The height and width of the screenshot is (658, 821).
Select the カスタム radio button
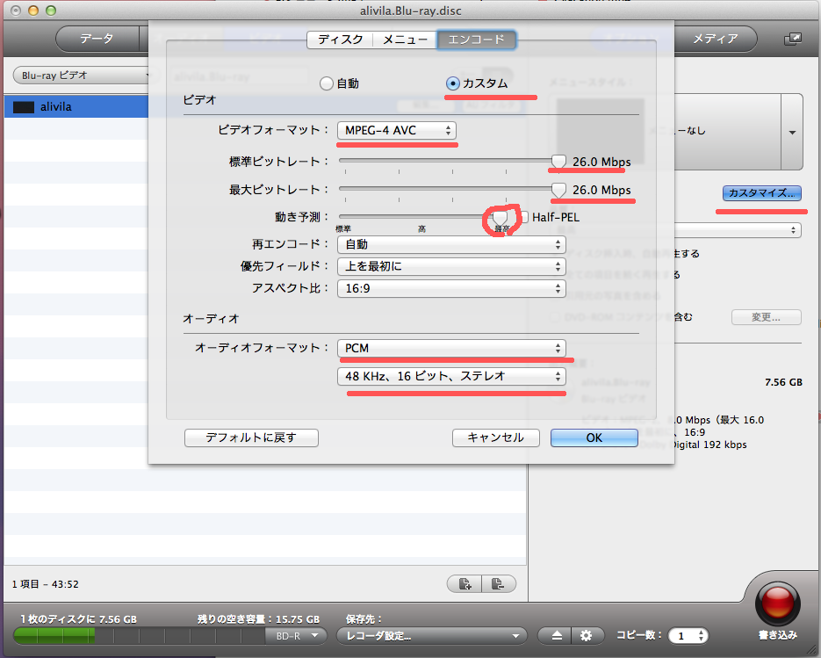(x=452, y=83)
